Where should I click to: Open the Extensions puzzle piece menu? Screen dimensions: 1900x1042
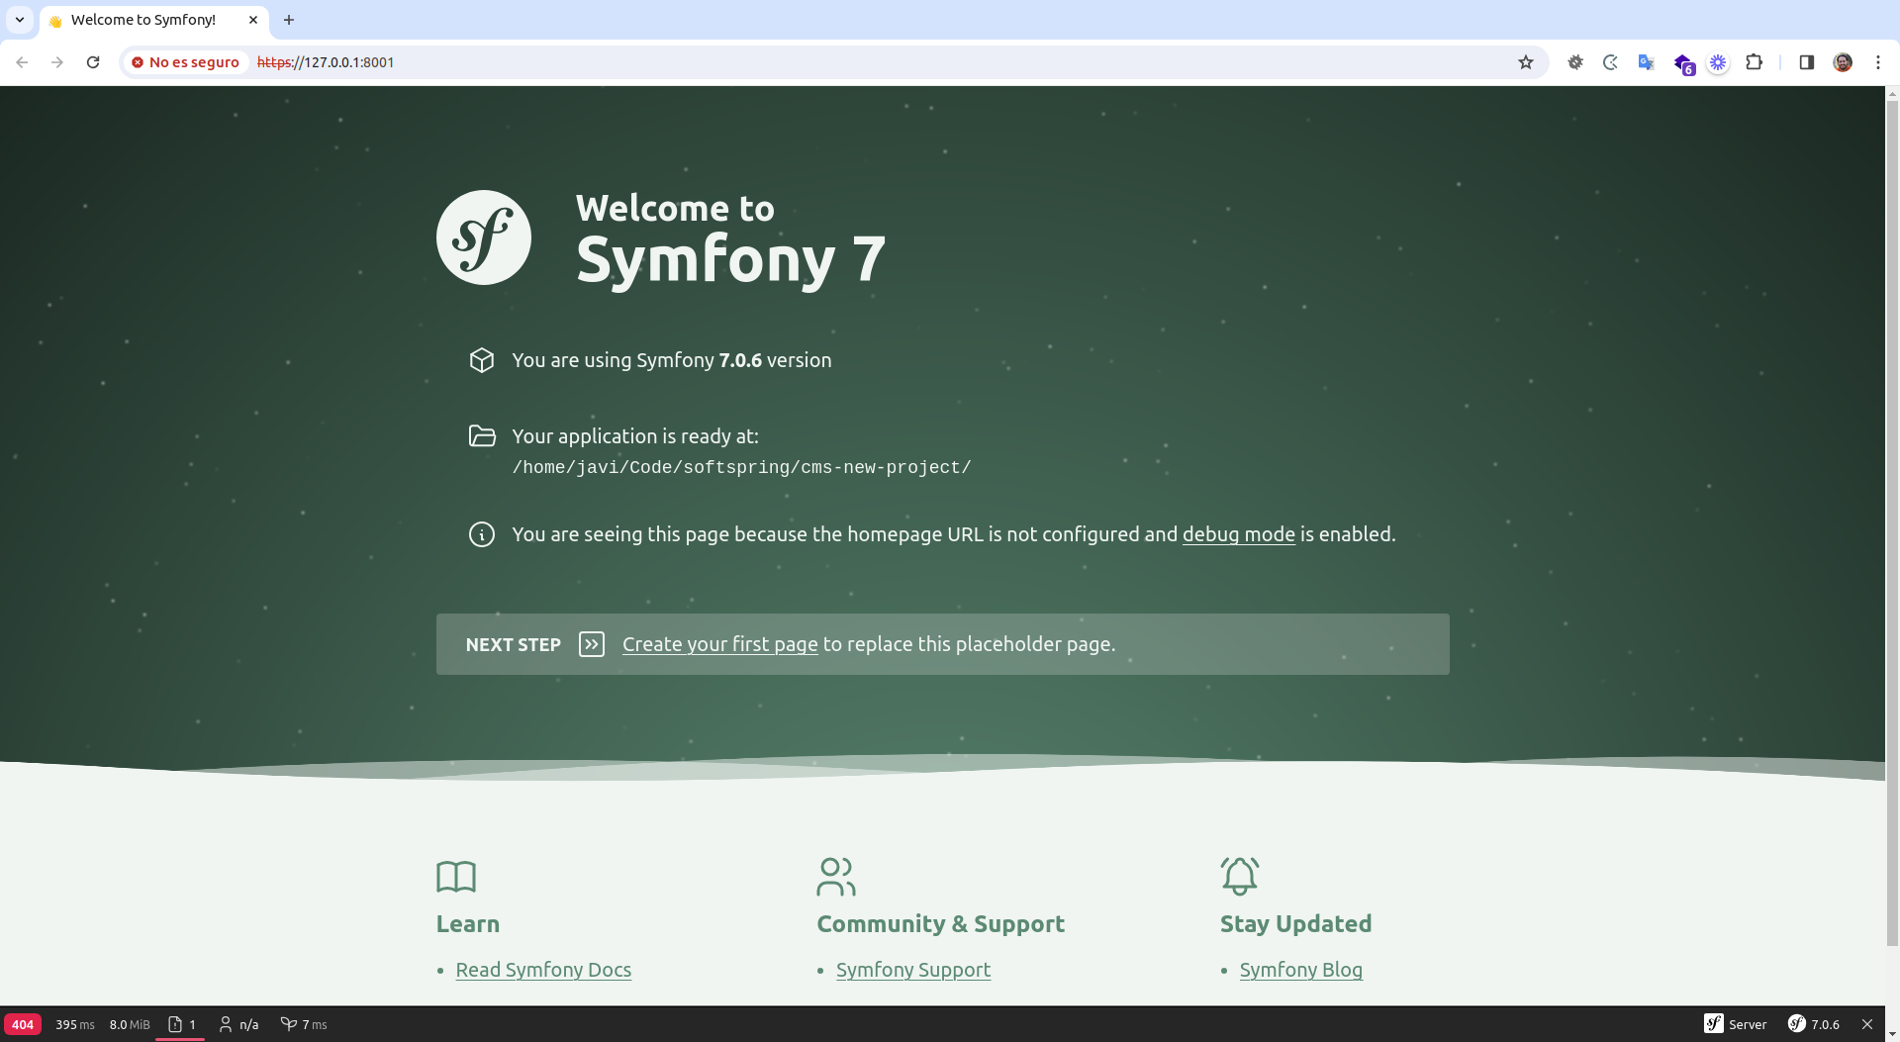(x=1755, y=62)
